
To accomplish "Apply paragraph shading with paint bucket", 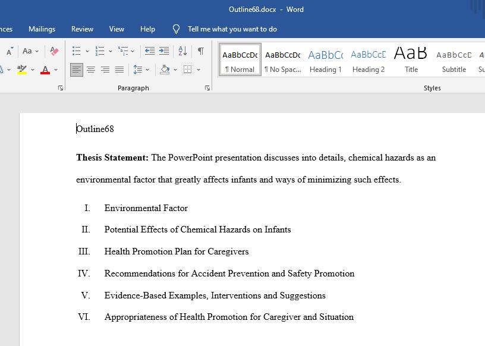I will 165,70.
